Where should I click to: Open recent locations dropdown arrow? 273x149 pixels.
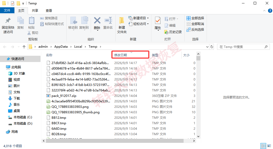[19, 47]
